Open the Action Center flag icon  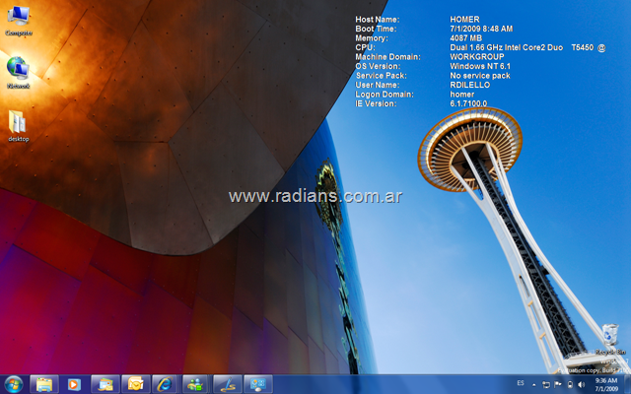[x=557, y=383]
